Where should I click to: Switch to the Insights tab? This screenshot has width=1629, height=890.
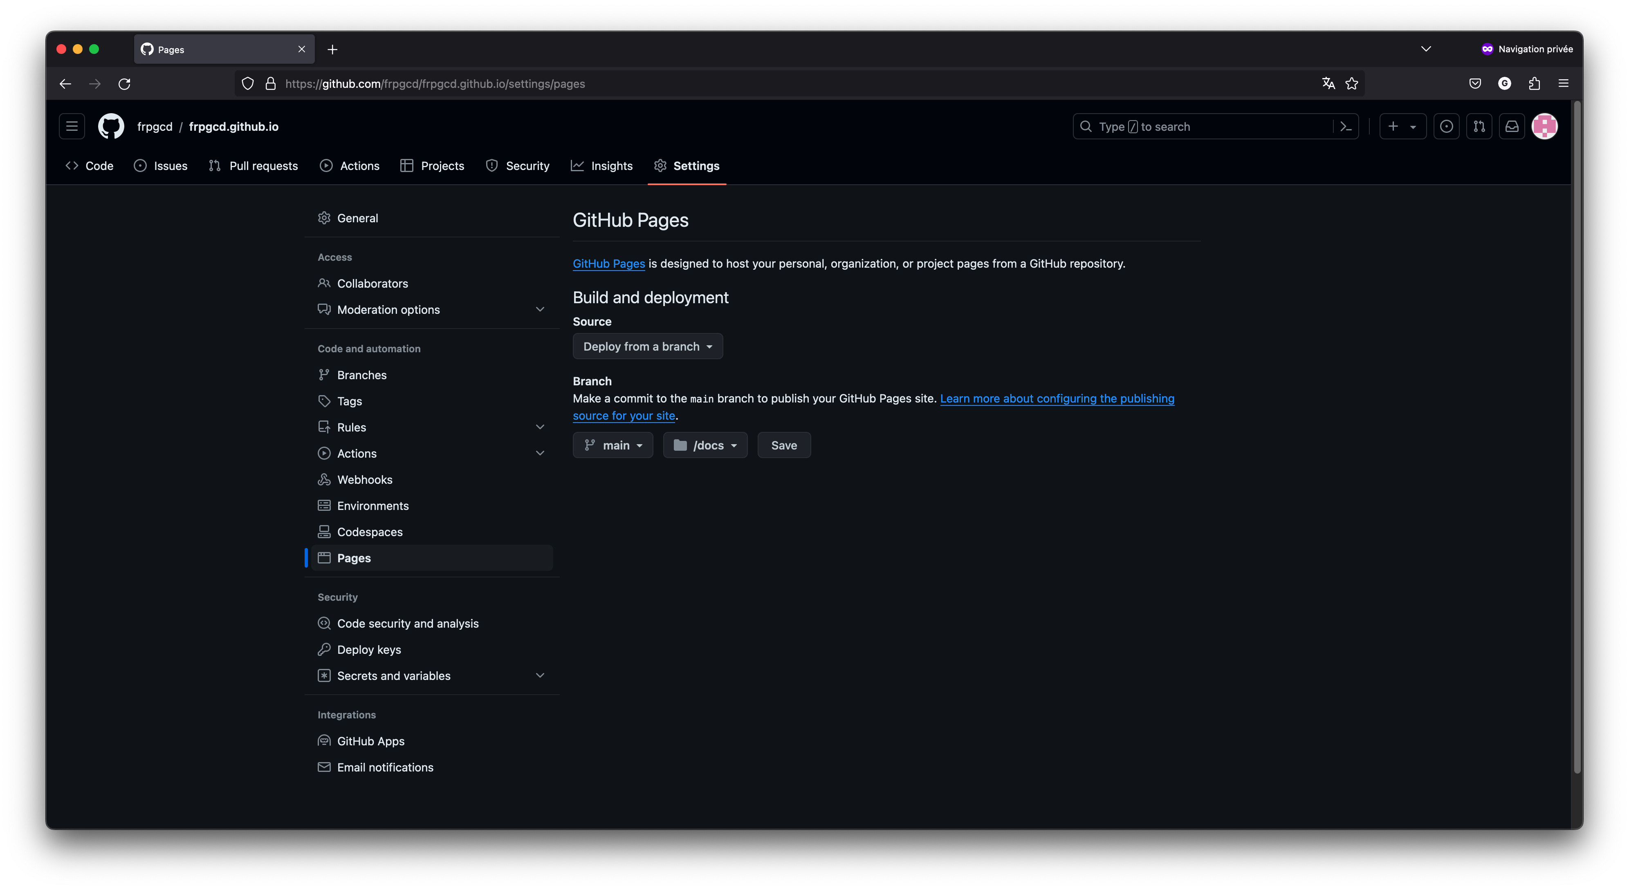click(x=602, y=165)
